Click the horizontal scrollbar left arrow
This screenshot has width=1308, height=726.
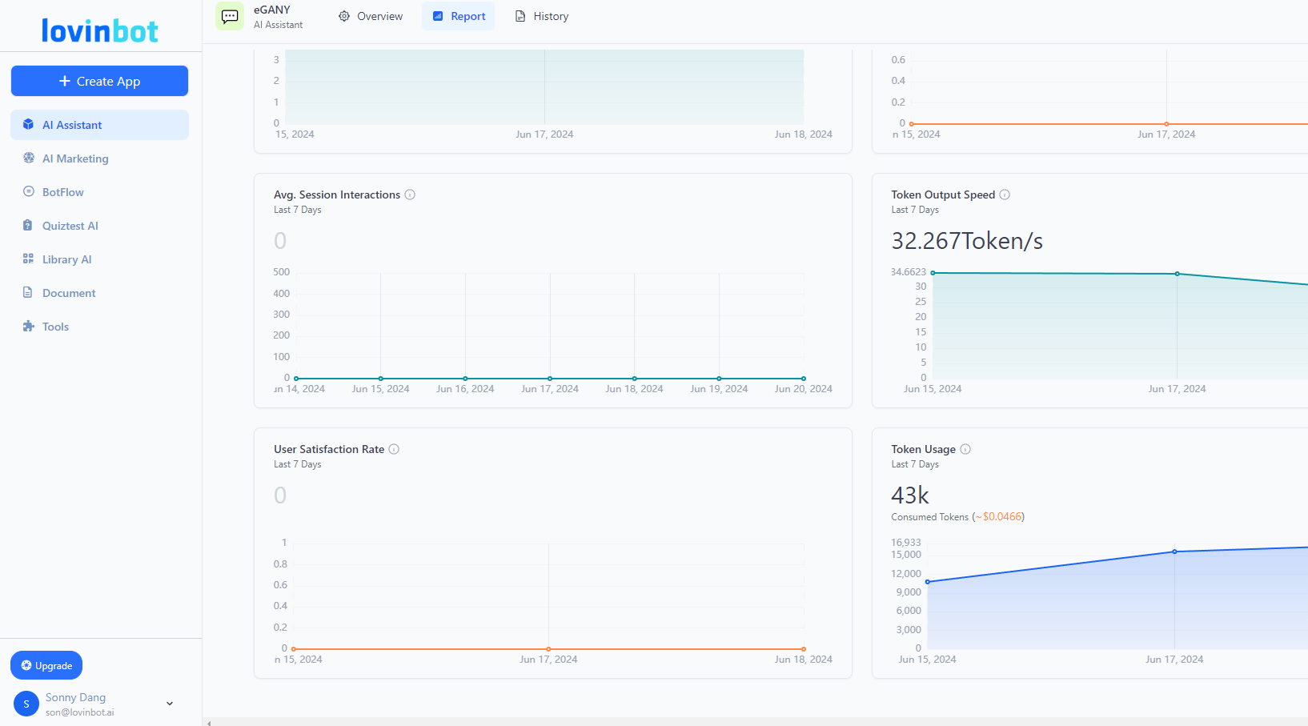point(209,723)
